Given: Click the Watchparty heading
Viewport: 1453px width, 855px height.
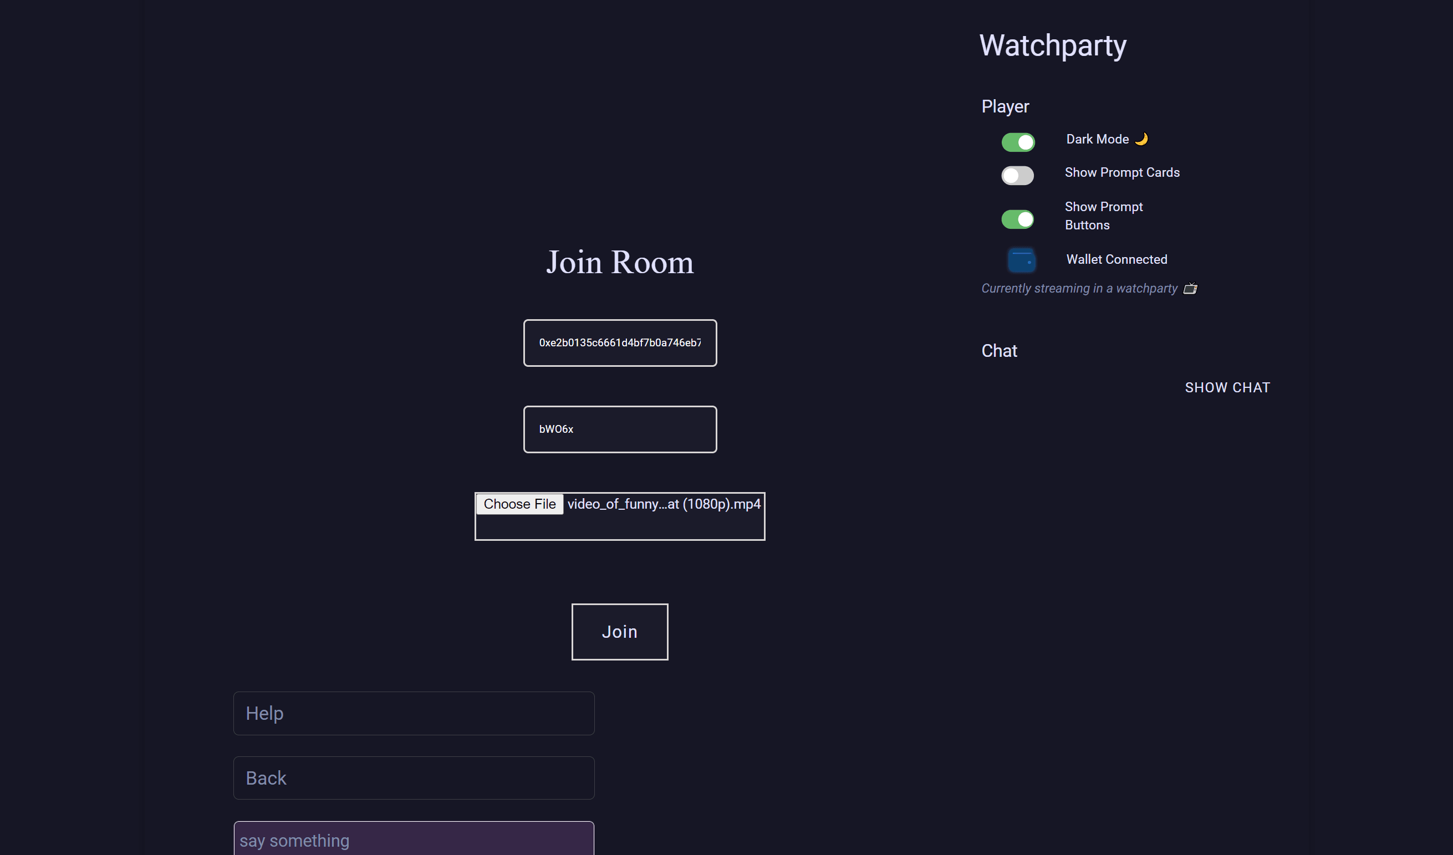Looking at the screenshot, I should (1052, 45).
